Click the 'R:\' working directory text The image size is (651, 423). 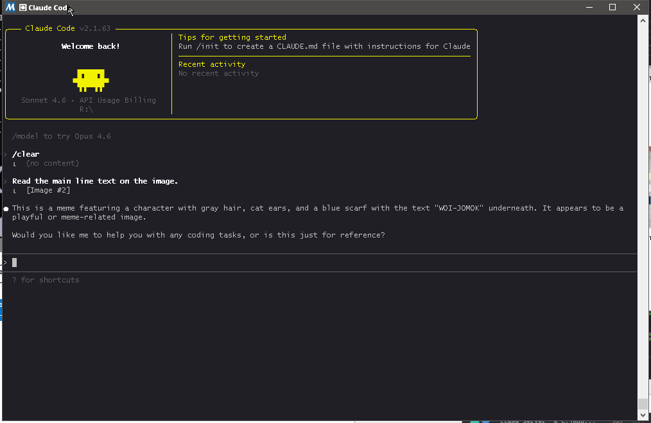point(87,109)
